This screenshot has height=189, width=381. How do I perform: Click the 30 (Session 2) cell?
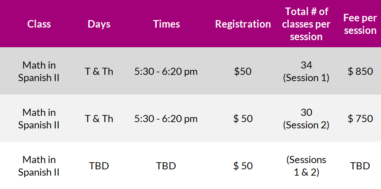click(306, 119)
